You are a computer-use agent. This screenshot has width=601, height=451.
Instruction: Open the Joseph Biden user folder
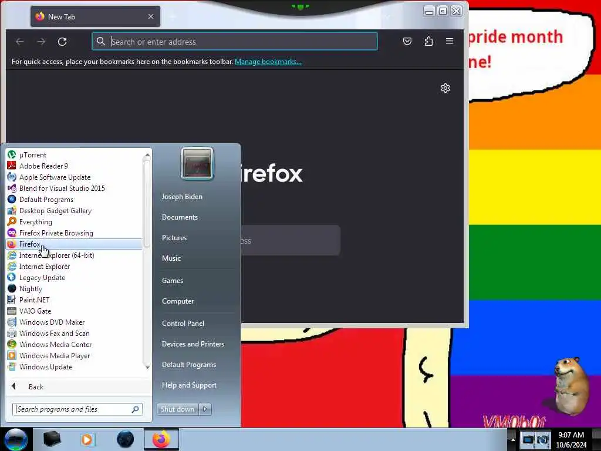[x=182, y=197]
